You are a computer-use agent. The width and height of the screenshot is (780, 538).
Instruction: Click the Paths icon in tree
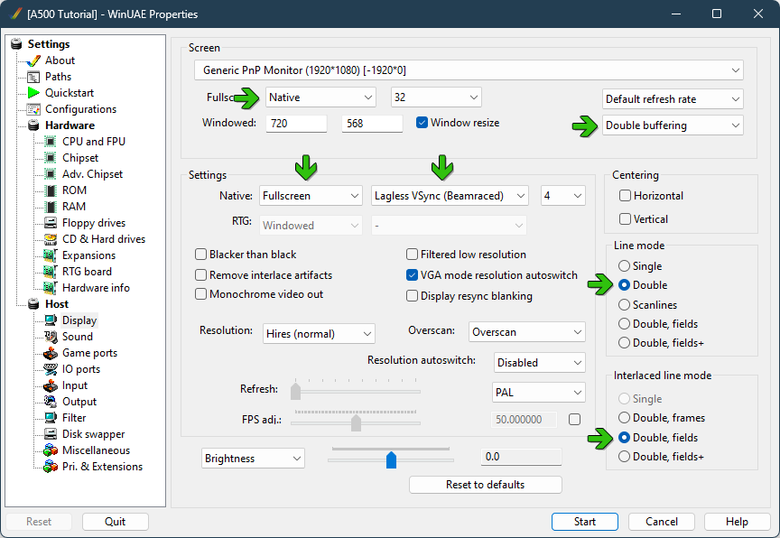coord(33,77)
